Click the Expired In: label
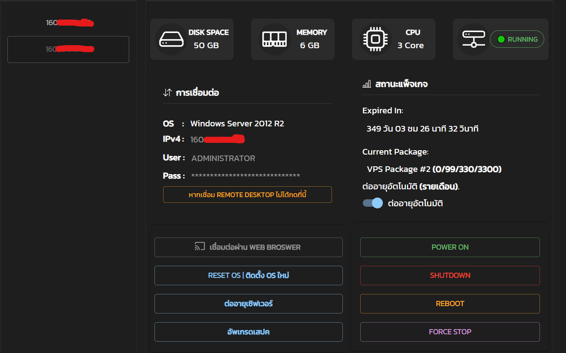 pyautogui.click(x=383, y=111)
